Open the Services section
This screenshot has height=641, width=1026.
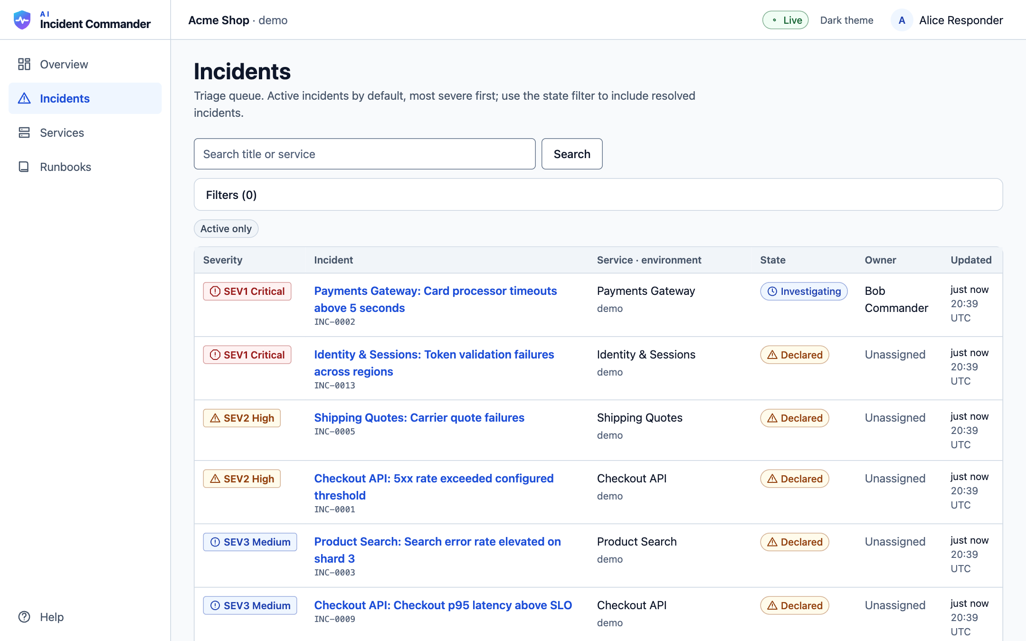click(x=85, y=132)
